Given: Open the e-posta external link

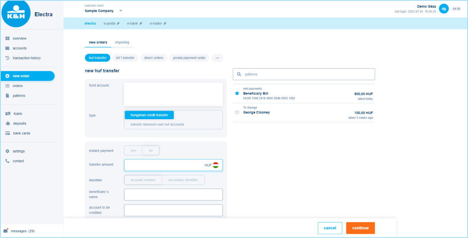Looking at the screenshot, I should pyautogui.click(x=111, y=23).
